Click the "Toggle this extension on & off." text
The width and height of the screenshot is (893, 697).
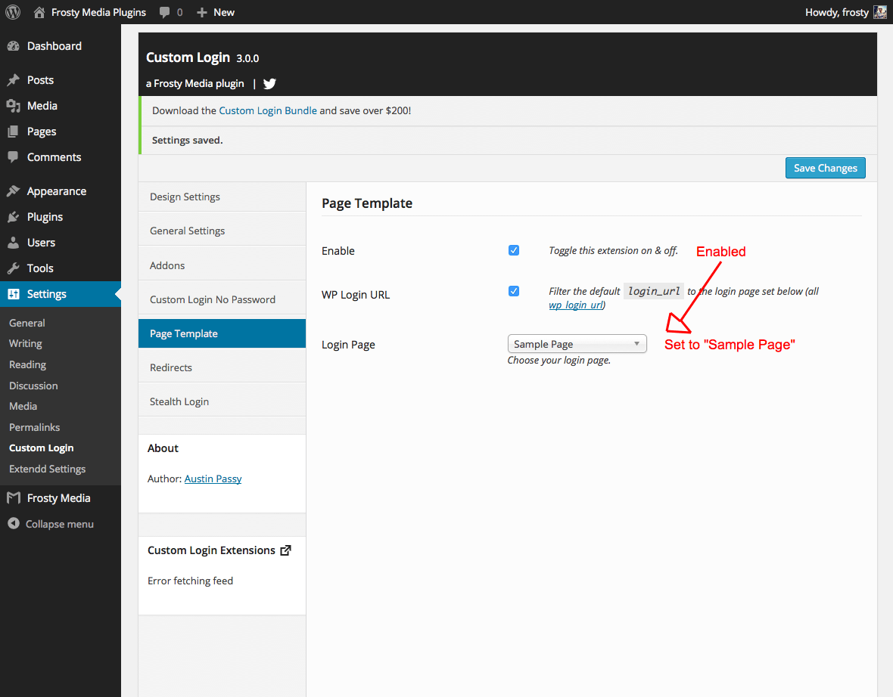[x=613, y=250]
